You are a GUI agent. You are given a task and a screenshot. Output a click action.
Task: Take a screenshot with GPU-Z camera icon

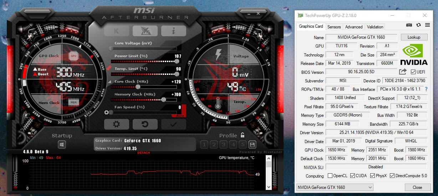(x=409, y=25)
